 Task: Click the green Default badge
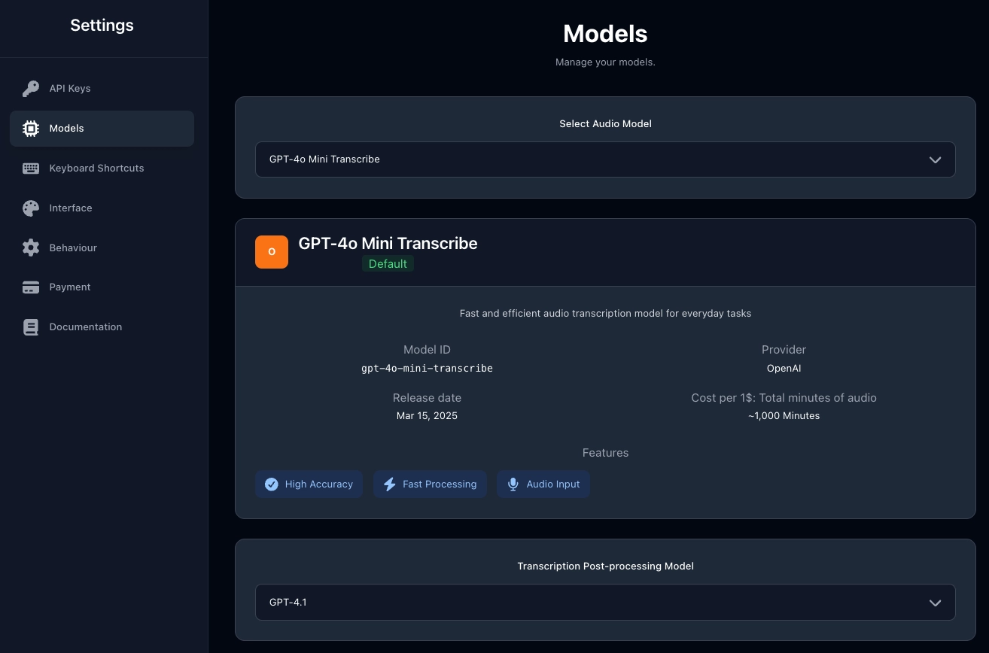pos(388,263)
